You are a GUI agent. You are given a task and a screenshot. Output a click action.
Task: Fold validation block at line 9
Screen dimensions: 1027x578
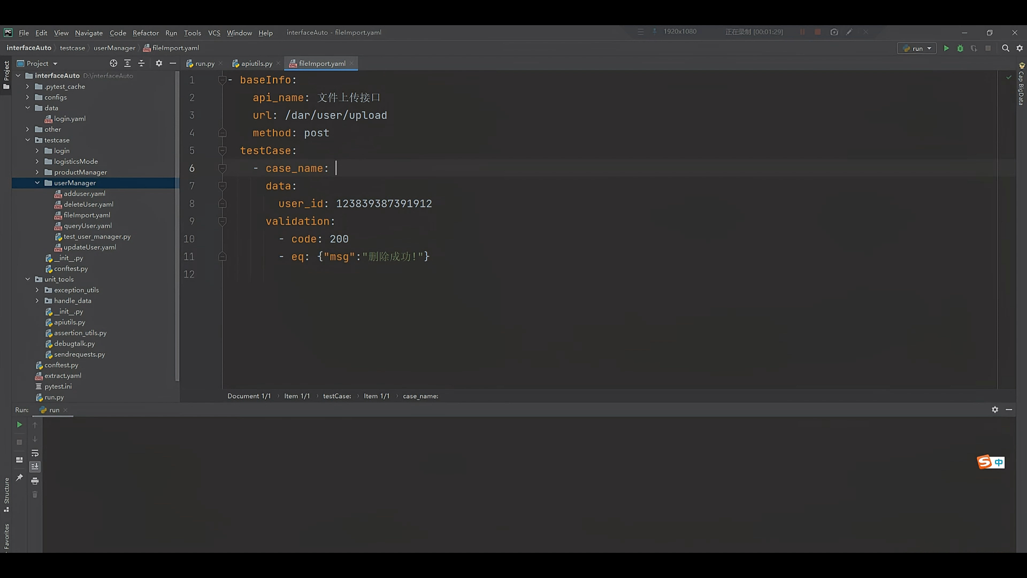point(222,221)
